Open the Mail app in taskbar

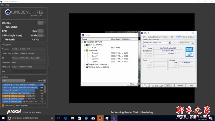[x=93, y=118]
